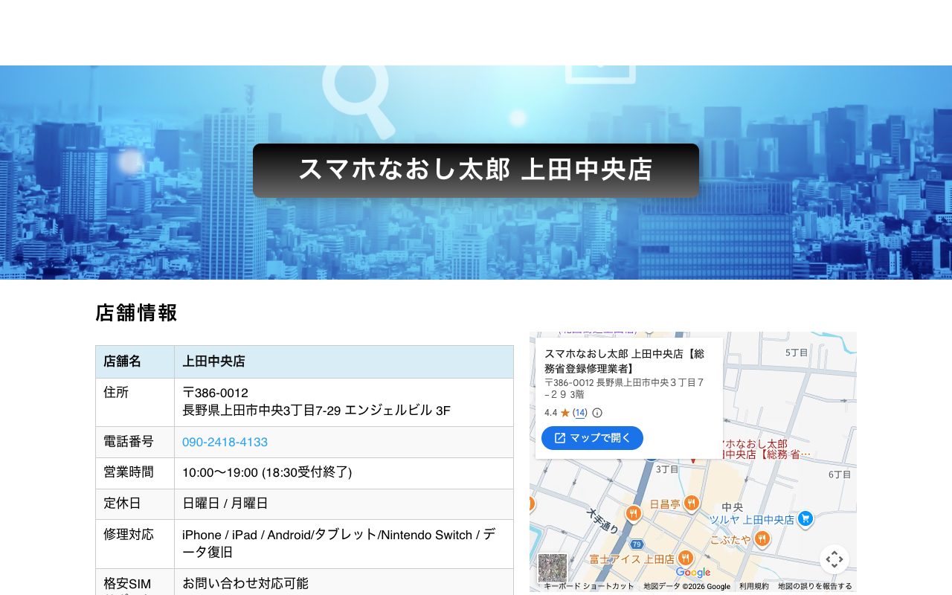Click the 上田中央店 store name cell

click(344, 361)
